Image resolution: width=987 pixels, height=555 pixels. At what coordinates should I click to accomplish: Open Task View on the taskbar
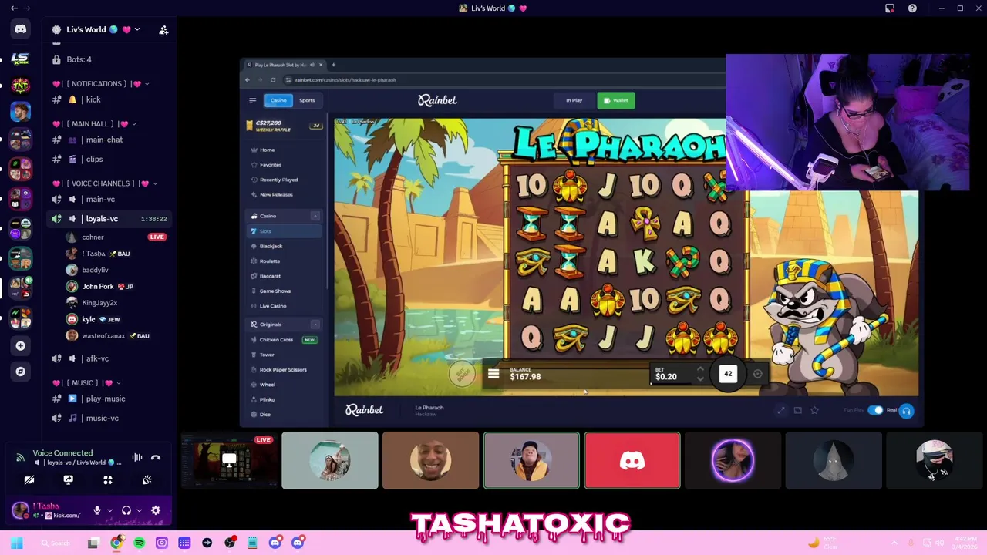click(x=93, y=543)
